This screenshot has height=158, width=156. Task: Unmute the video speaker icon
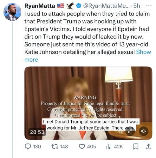(144, 131)
